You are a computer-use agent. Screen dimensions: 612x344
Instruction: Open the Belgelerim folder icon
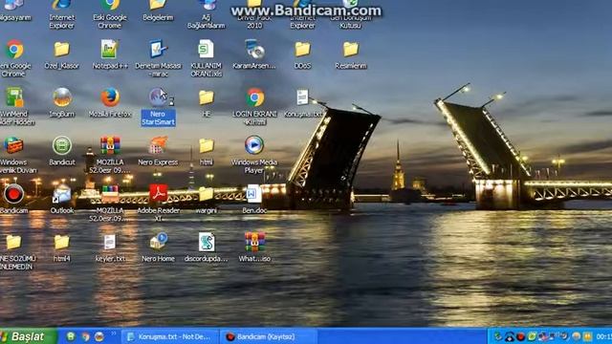(x=158, y=10)
